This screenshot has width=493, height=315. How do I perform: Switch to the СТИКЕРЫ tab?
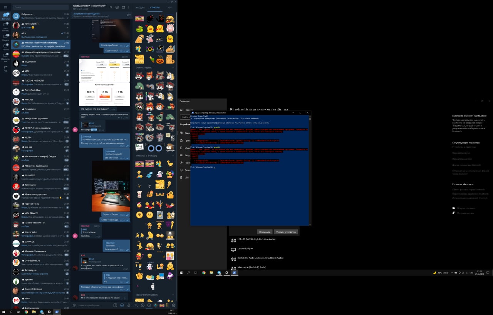point(155,7)
